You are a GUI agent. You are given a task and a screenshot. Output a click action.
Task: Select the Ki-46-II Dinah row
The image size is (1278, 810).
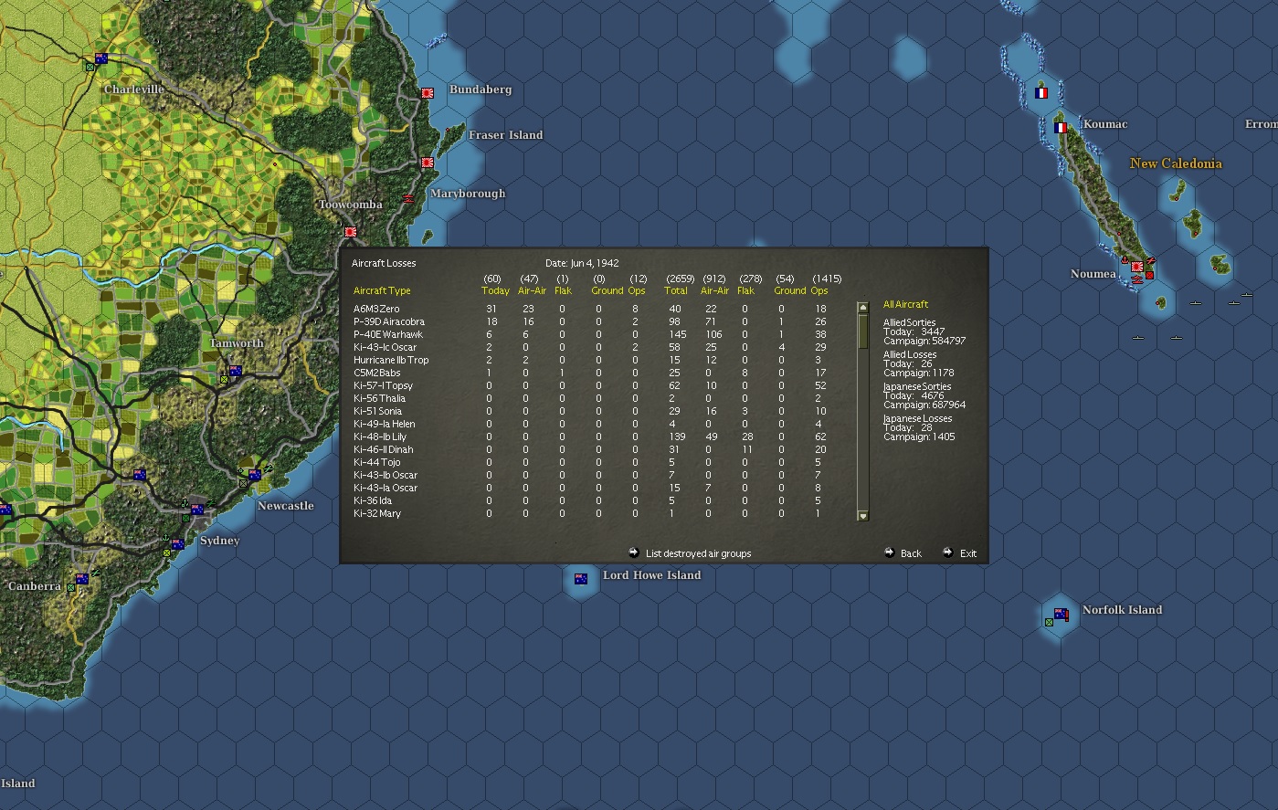[x=591, y=449]
